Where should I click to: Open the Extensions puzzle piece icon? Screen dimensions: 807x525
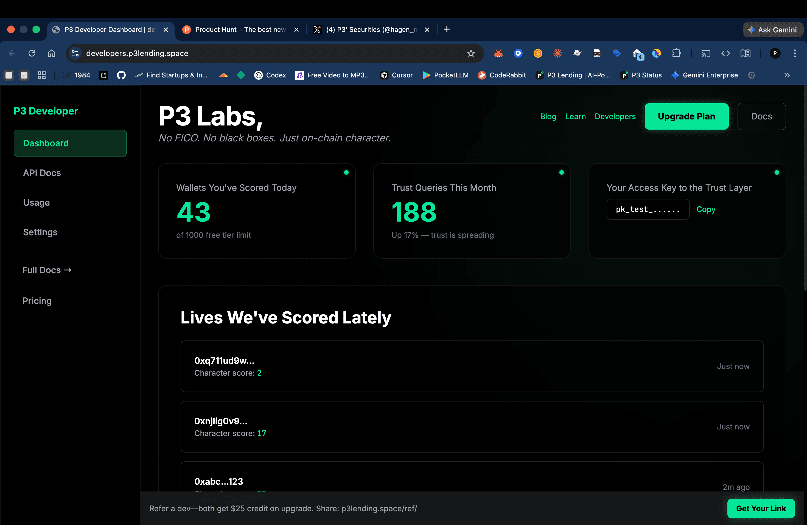pos(677,53)
